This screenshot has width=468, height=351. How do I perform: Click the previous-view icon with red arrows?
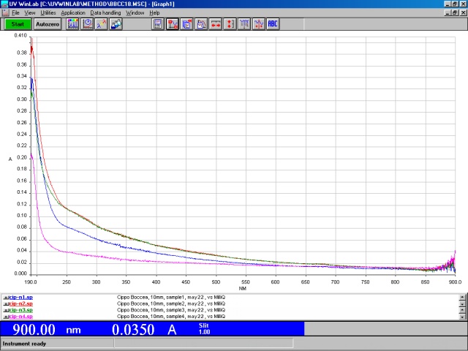[187, 24]
